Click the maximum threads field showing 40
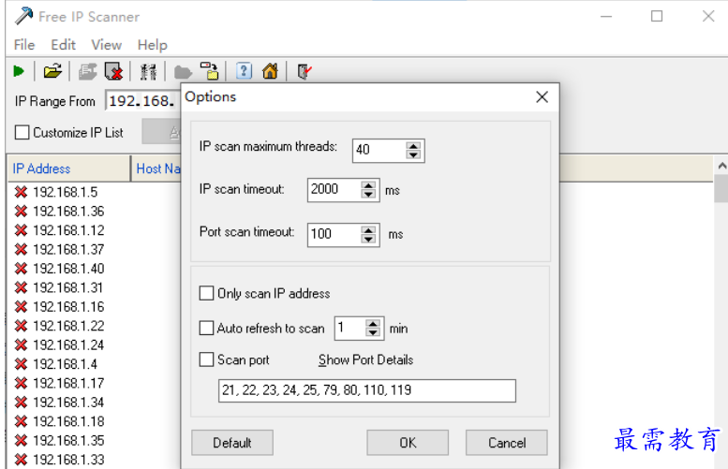 379,151
